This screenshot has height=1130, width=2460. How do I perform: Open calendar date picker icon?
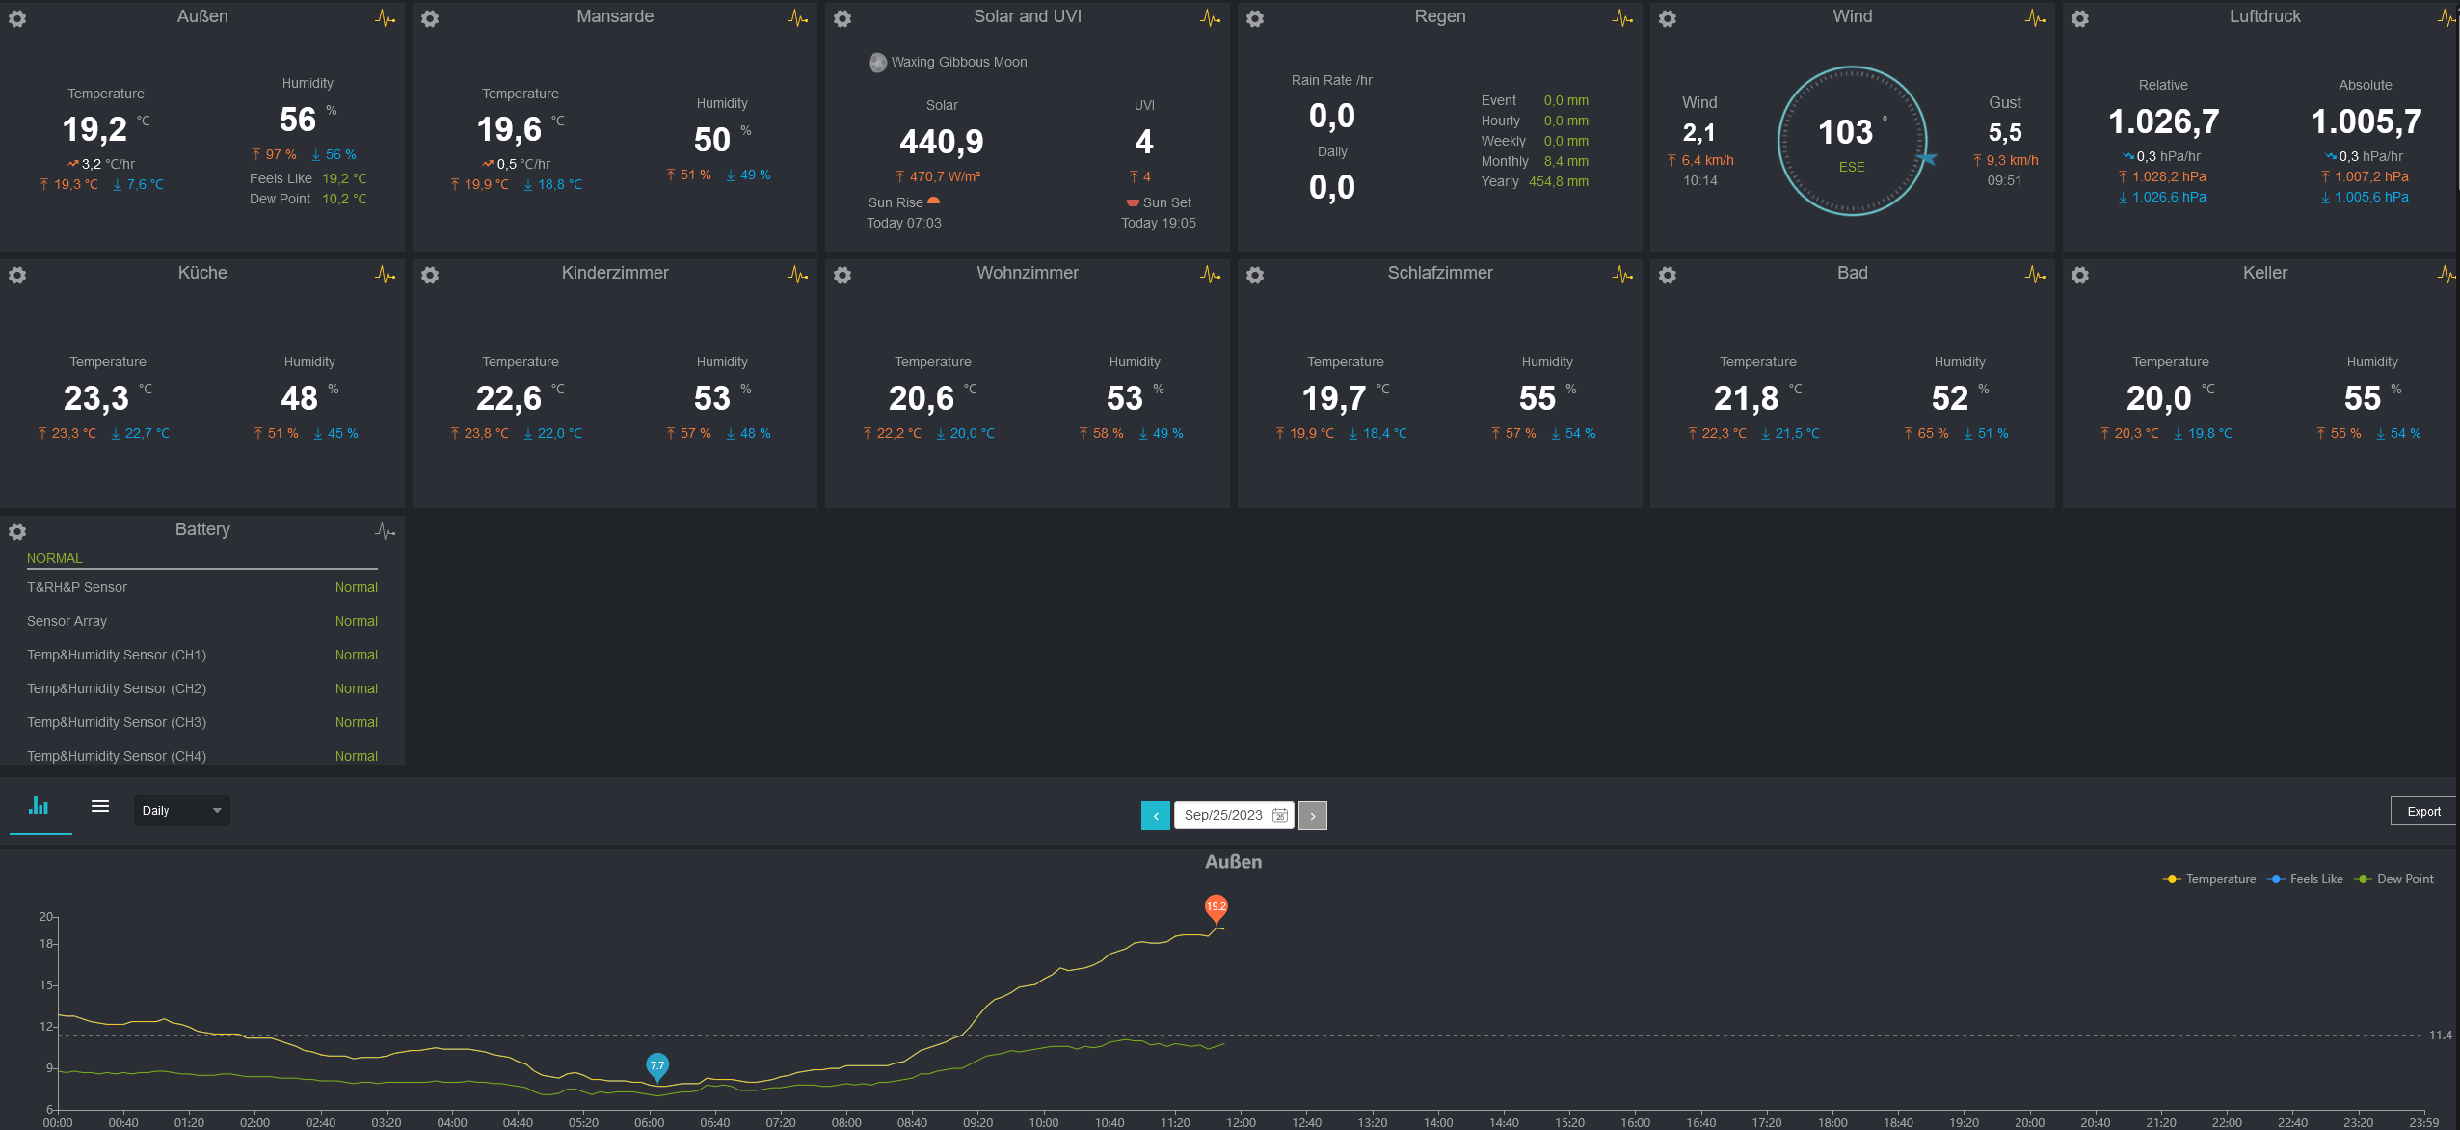[1279, 816]
